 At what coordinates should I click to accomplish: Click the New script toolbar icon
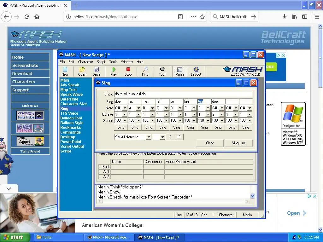(65, 71)
